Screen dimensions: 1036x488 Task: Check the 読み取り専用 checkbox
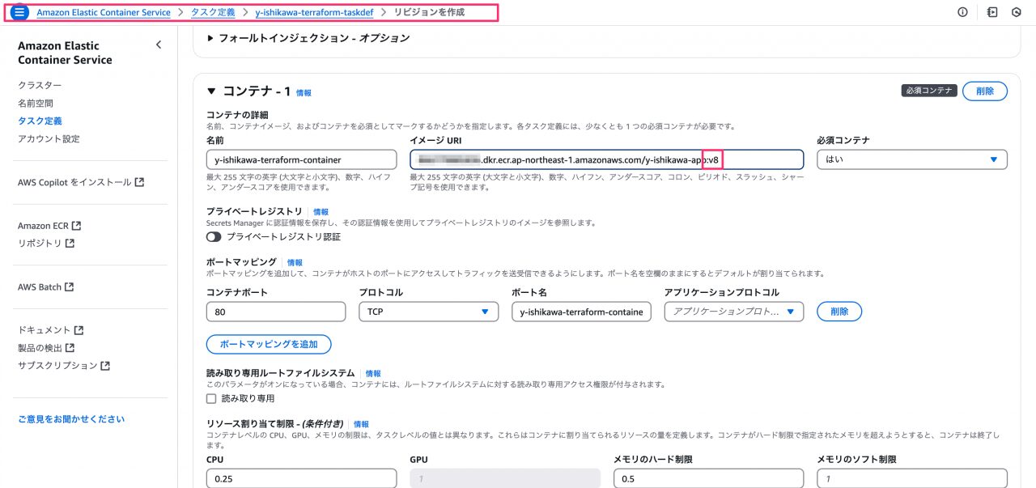tap(211, 398)
